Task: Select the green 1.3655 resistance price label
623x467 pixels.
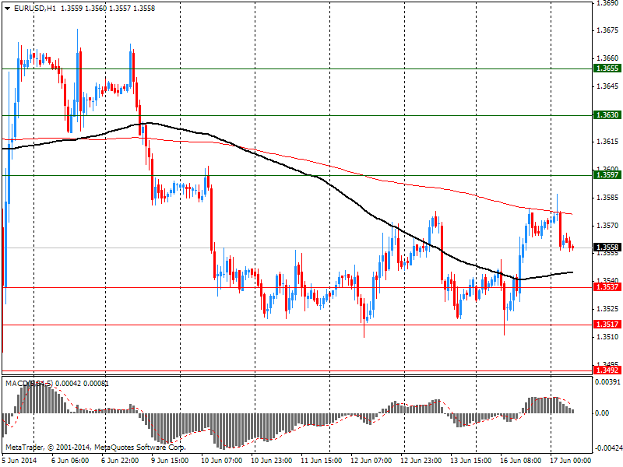Action: point(607,68)
